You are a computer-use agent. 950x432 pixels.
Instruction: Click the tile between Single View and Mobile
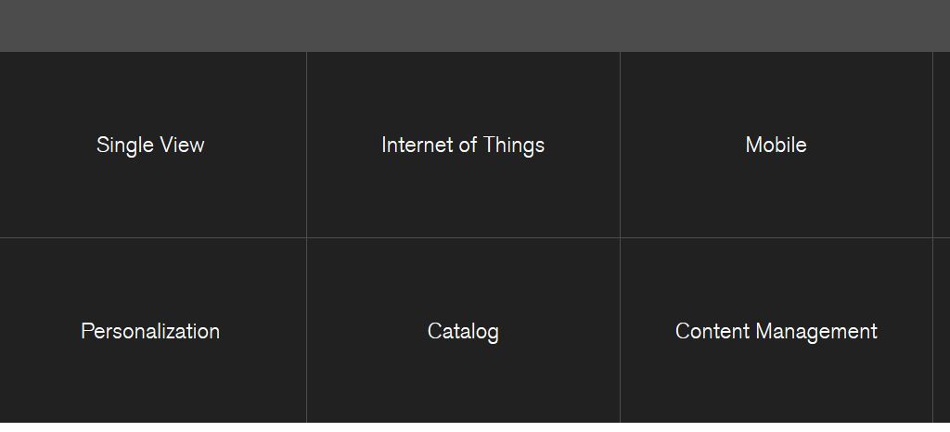coord(463,145)
